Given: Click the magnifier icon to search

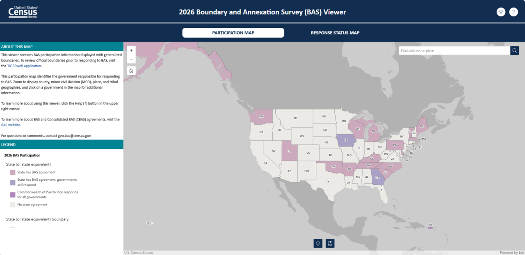Looking at the screenshot, I should coord(514,50).
